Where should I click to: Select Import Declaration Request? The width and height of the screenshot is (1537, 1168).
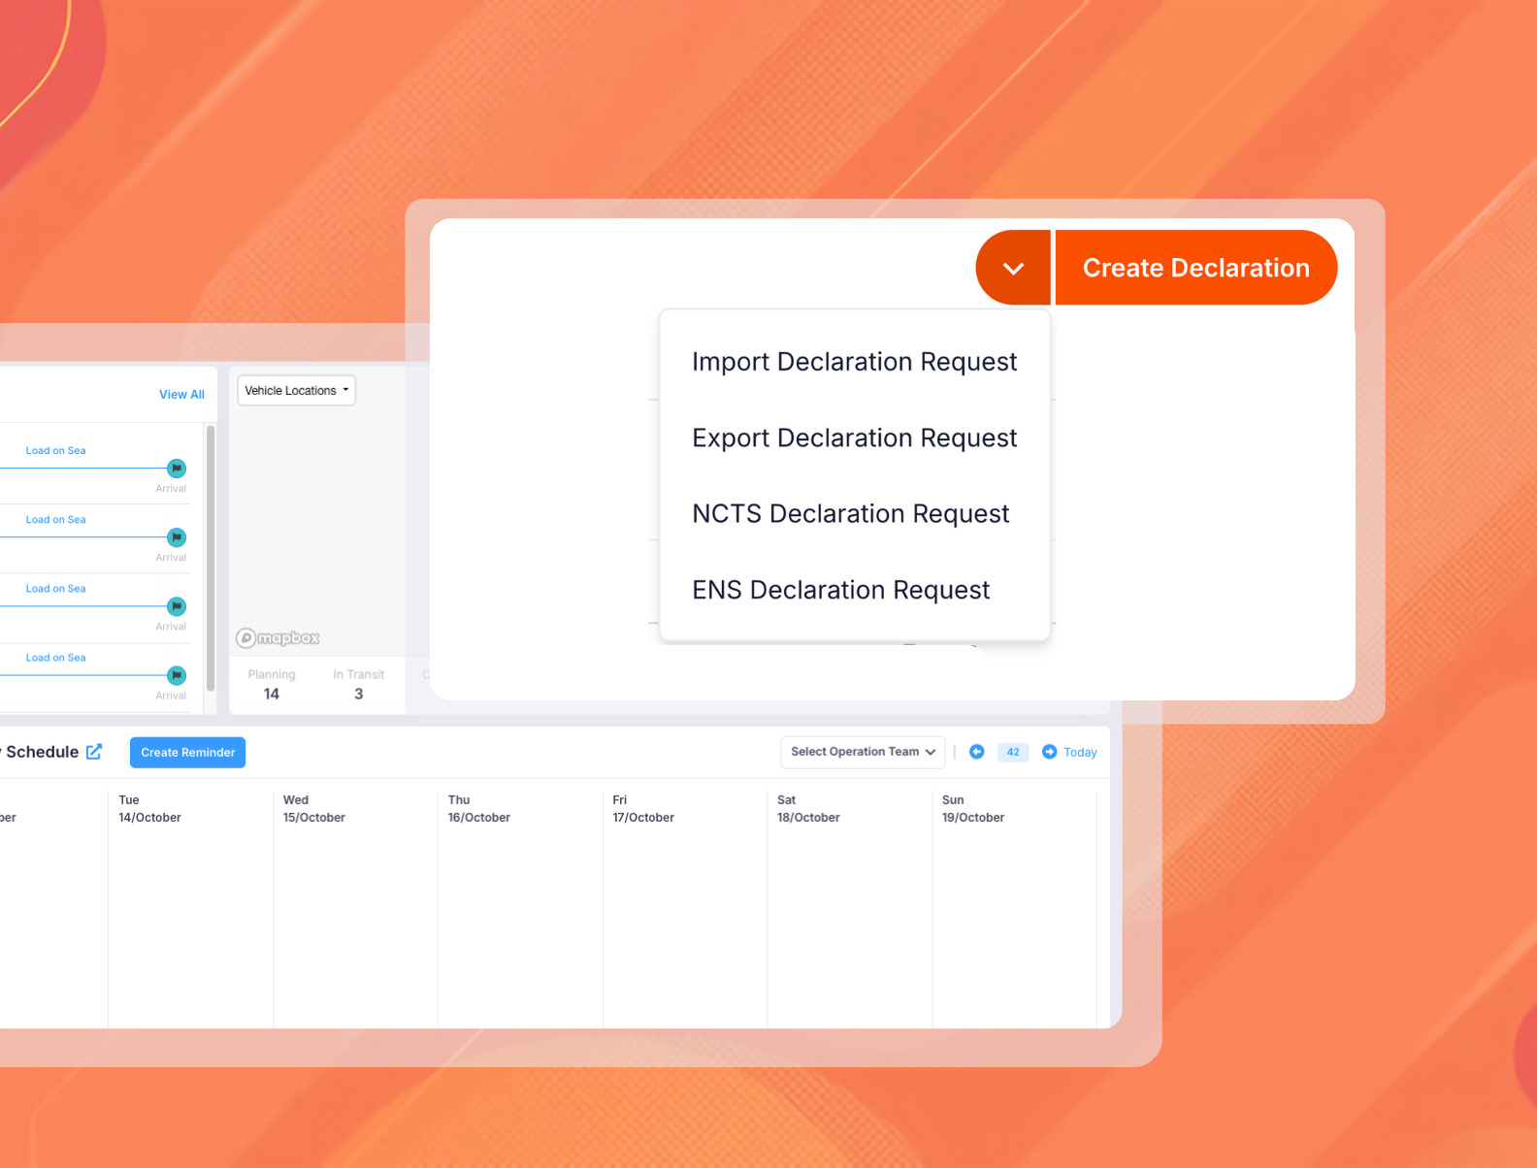pos(854,362)
